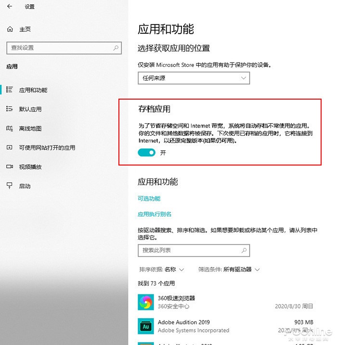Click the 找到 73 个应用 count text
Image resolution: width=337 pixels, height=345 pixels.
click(156, 283)
